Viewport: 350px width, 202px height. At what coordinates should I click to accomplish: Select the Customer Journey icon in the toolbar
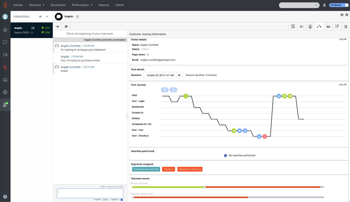point(319,26)
